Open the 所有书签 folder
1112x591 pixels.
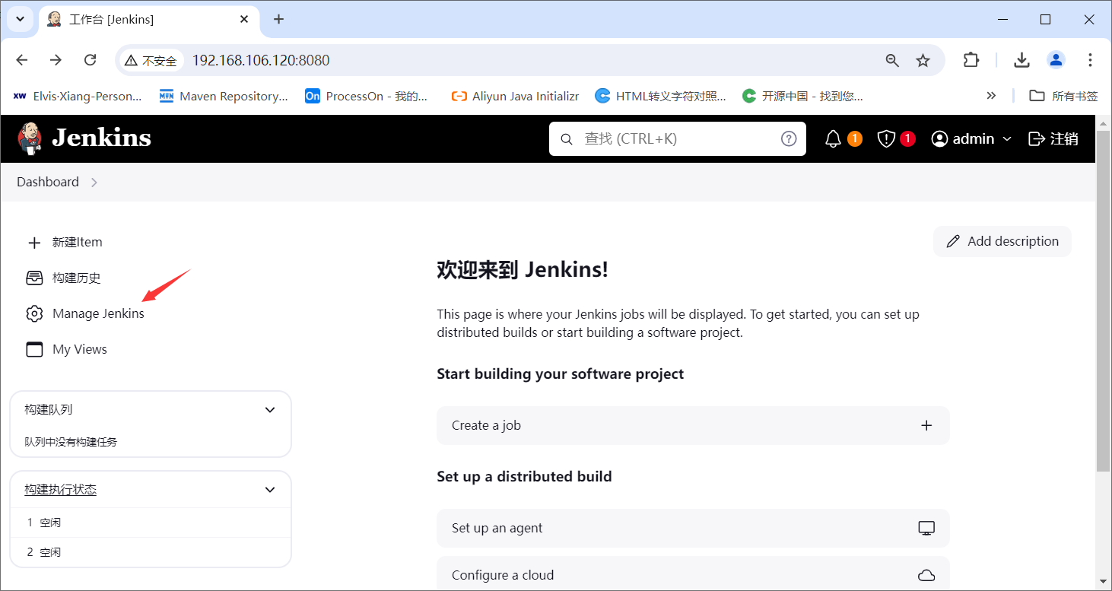pyautogui.click(x=1063, y=96)
